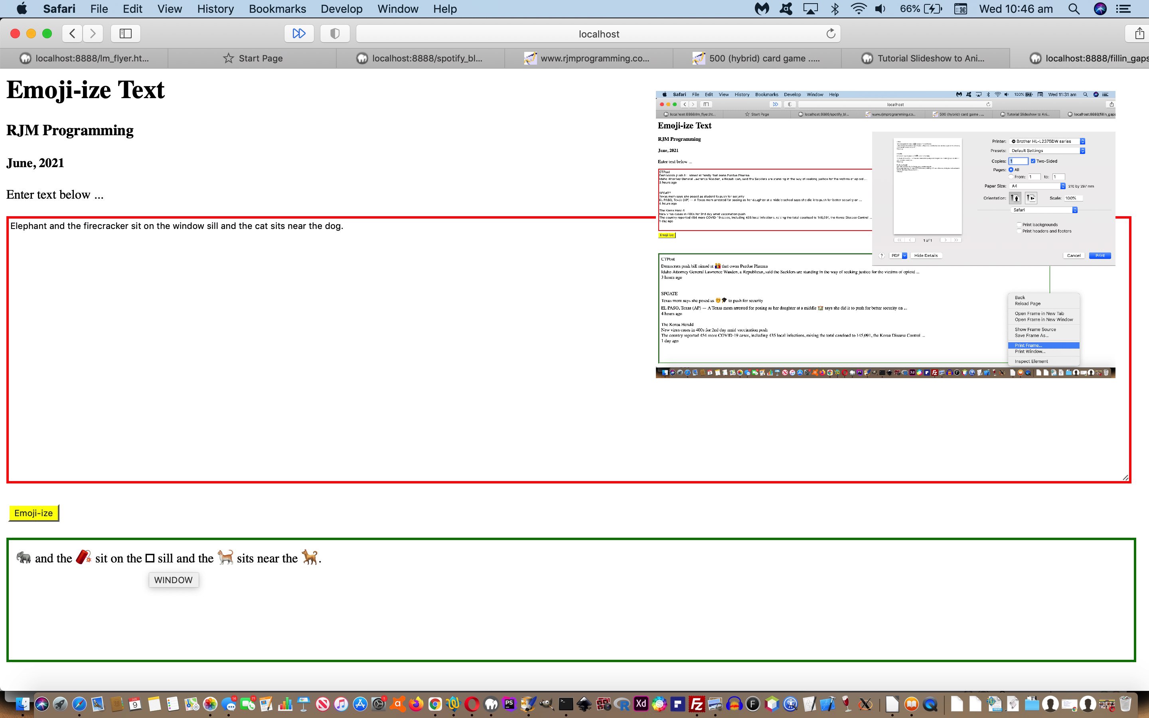The height and width of the screenshot is (718, 1149).
Task: Show the Safari sidebar
Action: [x=125, y=33]
